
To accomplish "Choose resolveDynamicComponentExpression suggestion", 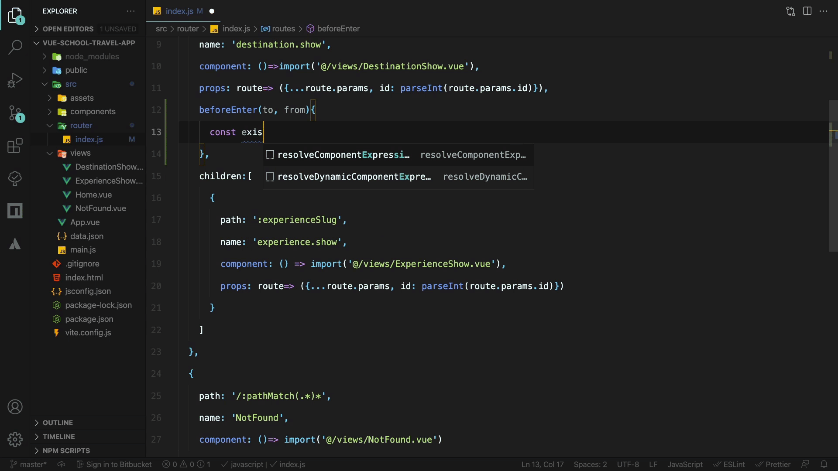I will click(x=354, y=177).
